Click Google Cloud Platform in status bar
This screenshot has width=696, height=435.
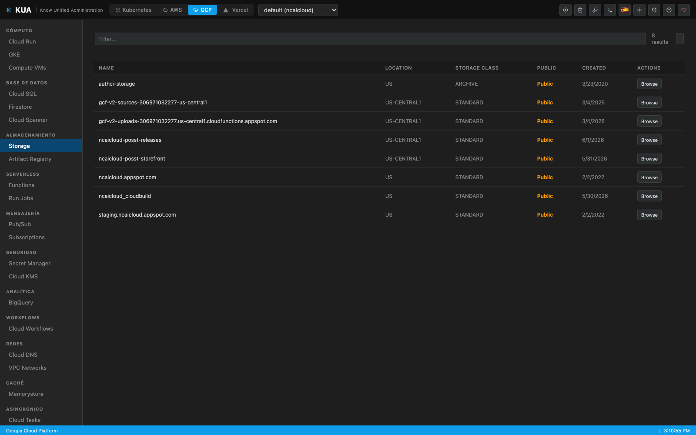click(x=32, y=431)
